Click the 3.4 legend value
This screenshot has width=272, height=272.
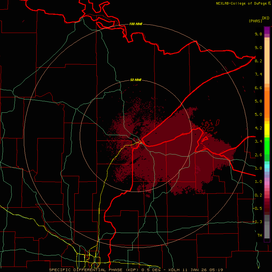tap(258, 141)
